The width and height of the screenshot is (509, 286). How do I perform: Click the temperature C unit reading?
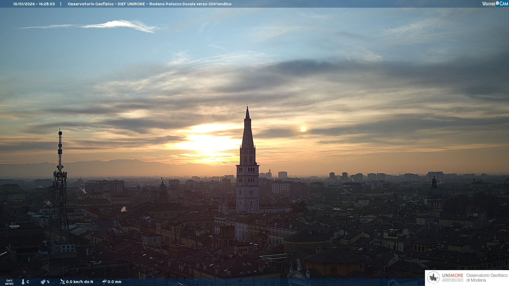tap(28, 282)
